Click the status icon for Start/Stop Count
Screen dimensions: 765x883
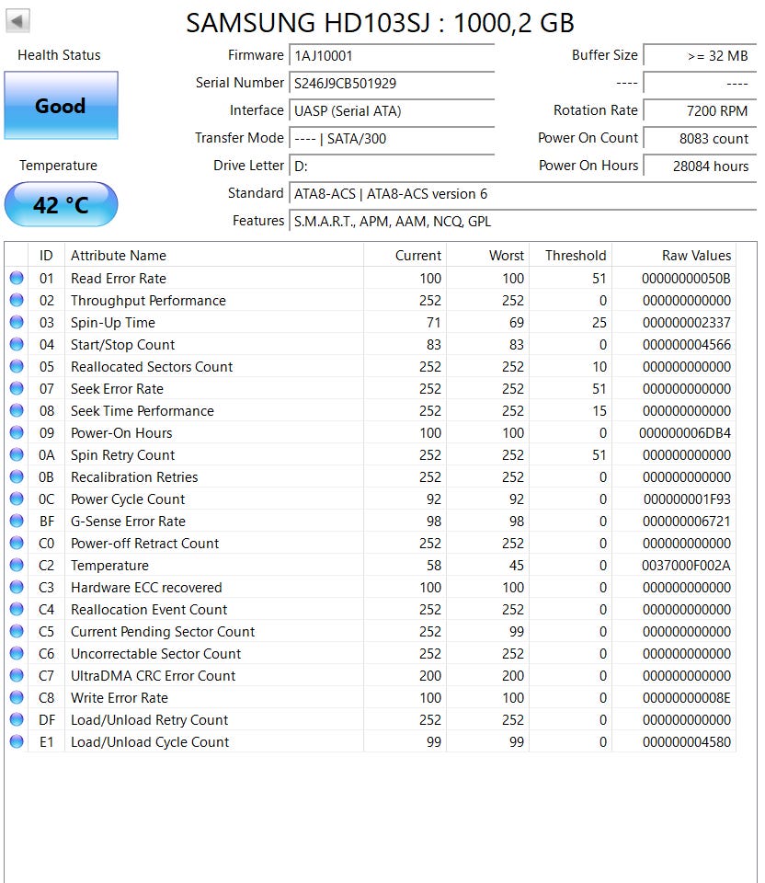click(x=17, y=344)
